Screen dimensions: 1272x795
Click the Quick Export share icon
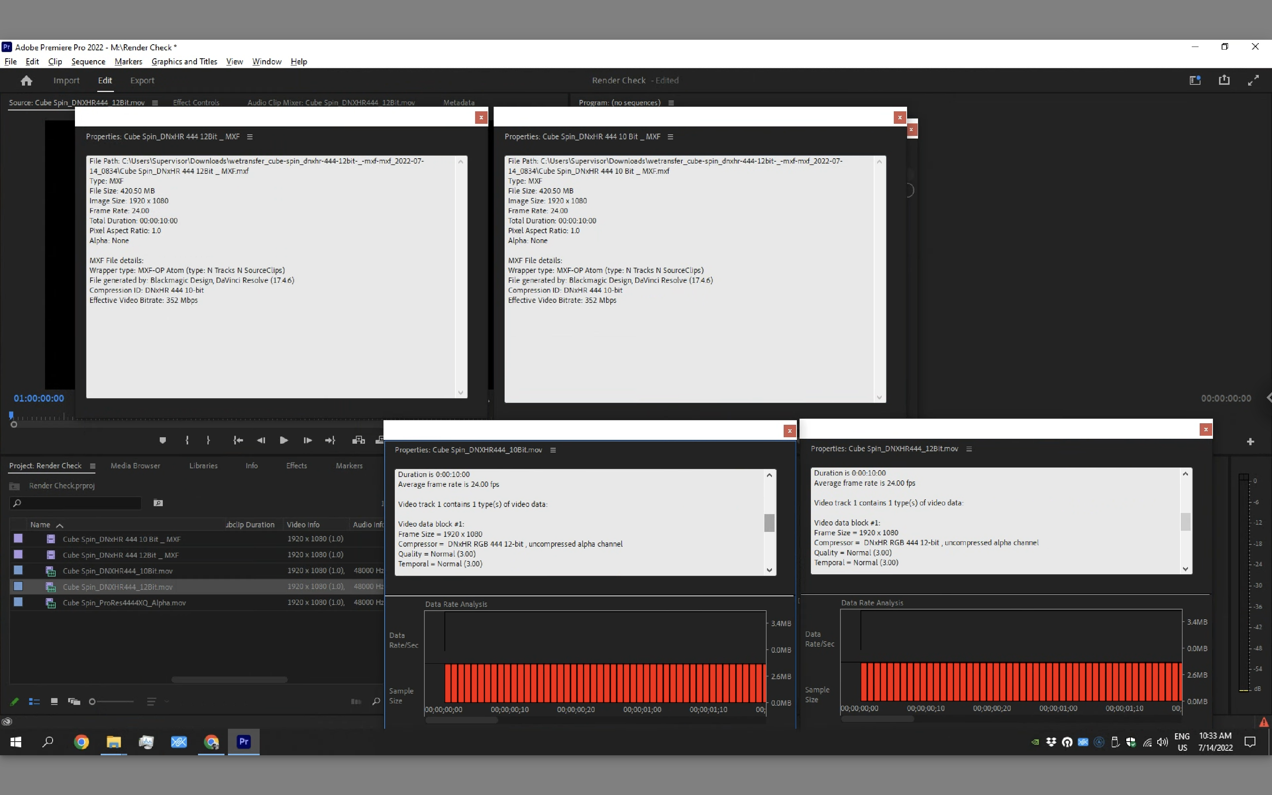coord(1225,80)
